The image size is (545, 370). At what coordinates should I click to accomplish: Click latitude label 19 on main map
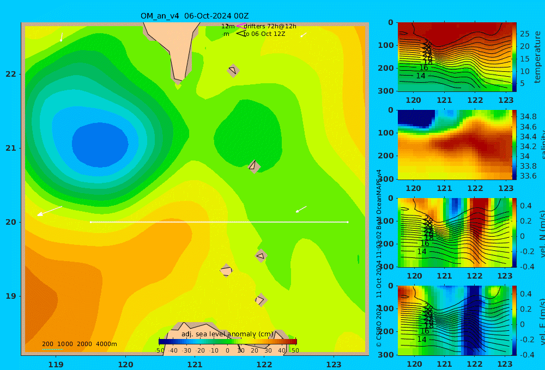11,296
